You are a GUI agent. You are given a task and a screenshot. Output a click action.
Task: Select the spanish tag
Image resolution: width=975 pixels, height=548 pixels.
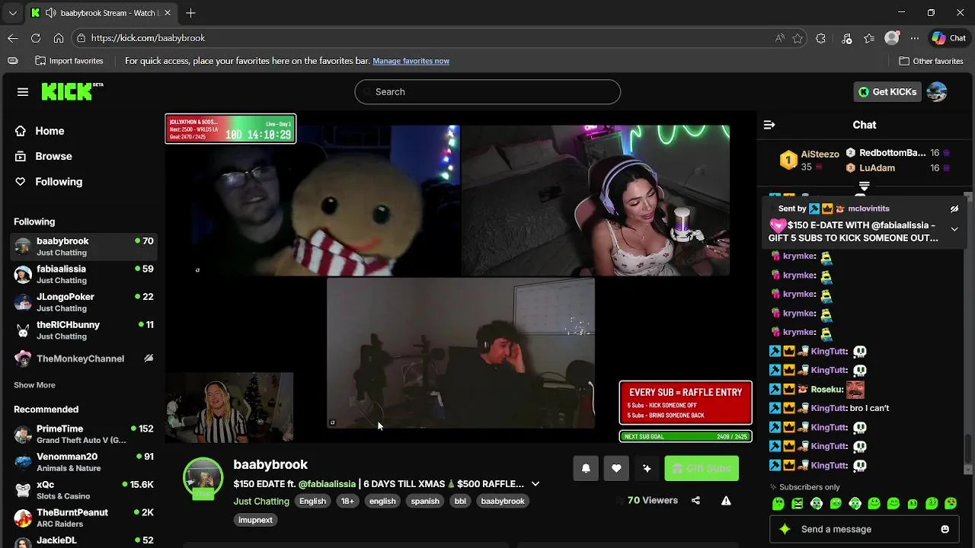pyautogui.click(x=425, y=502)
